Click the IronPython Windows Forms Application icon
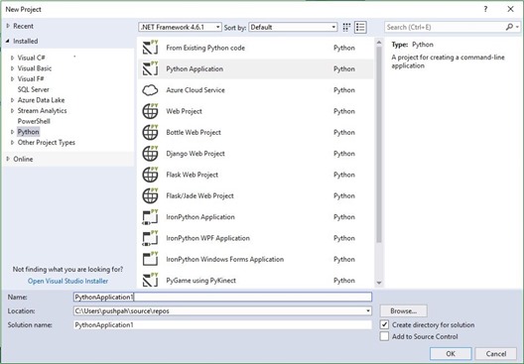The image size is (524, 364). point(151,259)
